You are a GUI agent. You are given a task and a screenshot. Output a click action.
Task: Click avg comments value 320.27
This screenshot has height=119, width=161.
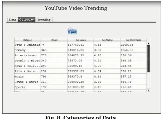126,71
